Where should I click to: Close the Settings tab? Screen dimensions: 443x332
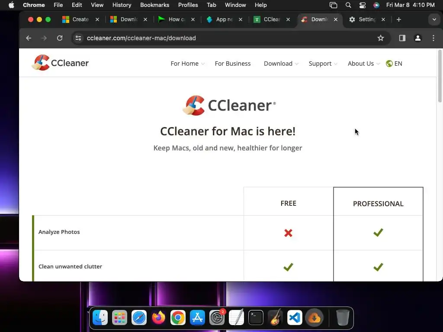tap(383, 19)
